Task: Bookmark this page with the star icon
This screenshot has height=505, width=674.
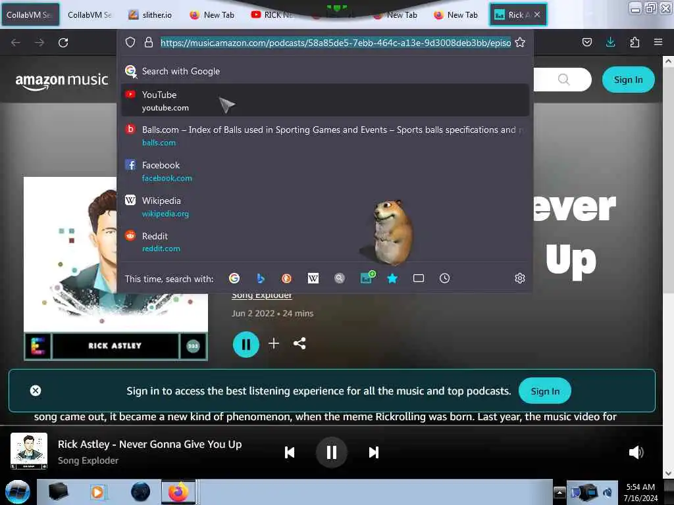Action: [x=520, y=42]
